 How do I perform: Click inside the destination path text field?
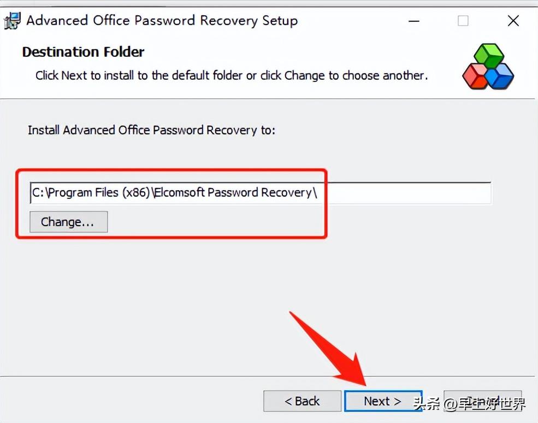[261, 192]
